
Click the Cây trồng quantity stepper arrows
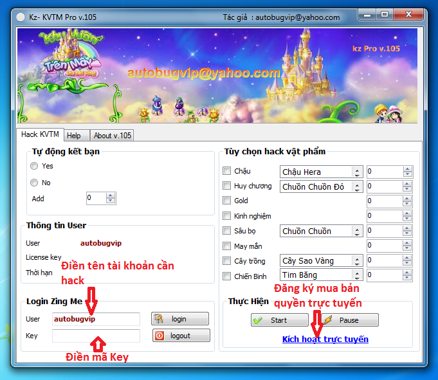[407, 260]
